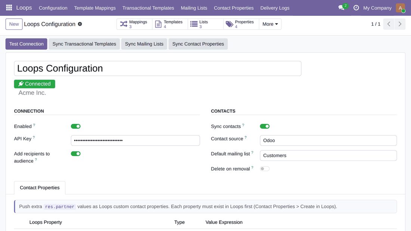Click Test Connection button

point(26,44)
